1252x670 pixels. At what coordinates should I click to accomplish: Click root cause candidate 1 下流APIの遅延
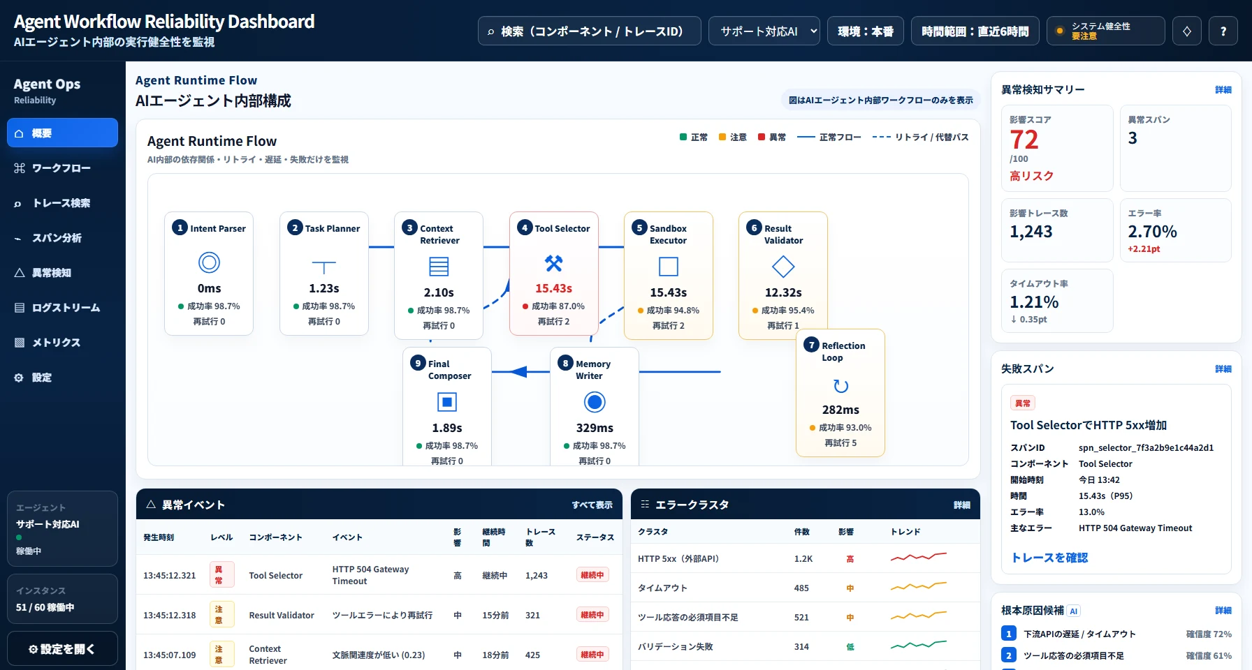pyautogui.click(x=1116, y=634)
